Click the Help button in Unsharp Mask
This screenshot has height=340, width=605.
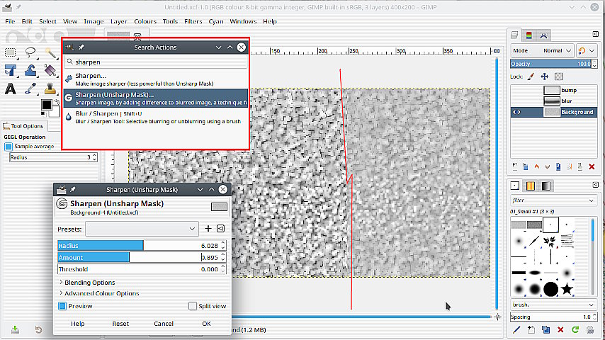tap(77, 324)
